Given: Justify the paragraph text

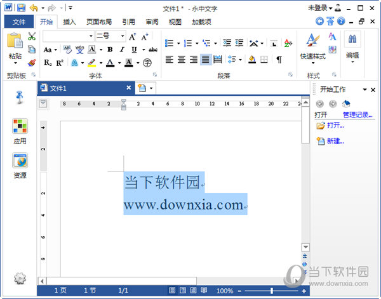Looking at the screenshot, I should tap(206, 59).
